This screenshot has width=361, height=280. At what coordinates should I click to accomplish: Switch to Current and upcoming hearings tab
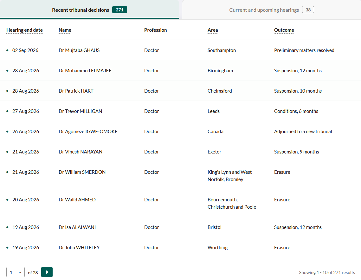[271, 10]
